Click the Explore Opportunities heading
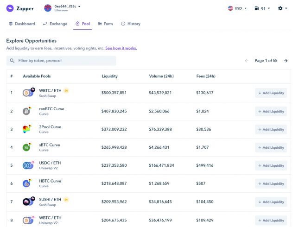 click(31, 41)
